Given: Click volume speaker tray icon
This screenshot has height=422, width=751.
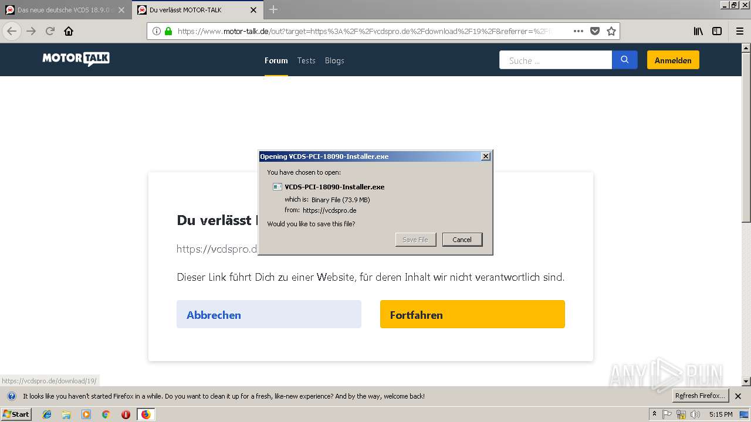Looking at the screenshot, I should (695, 414).
